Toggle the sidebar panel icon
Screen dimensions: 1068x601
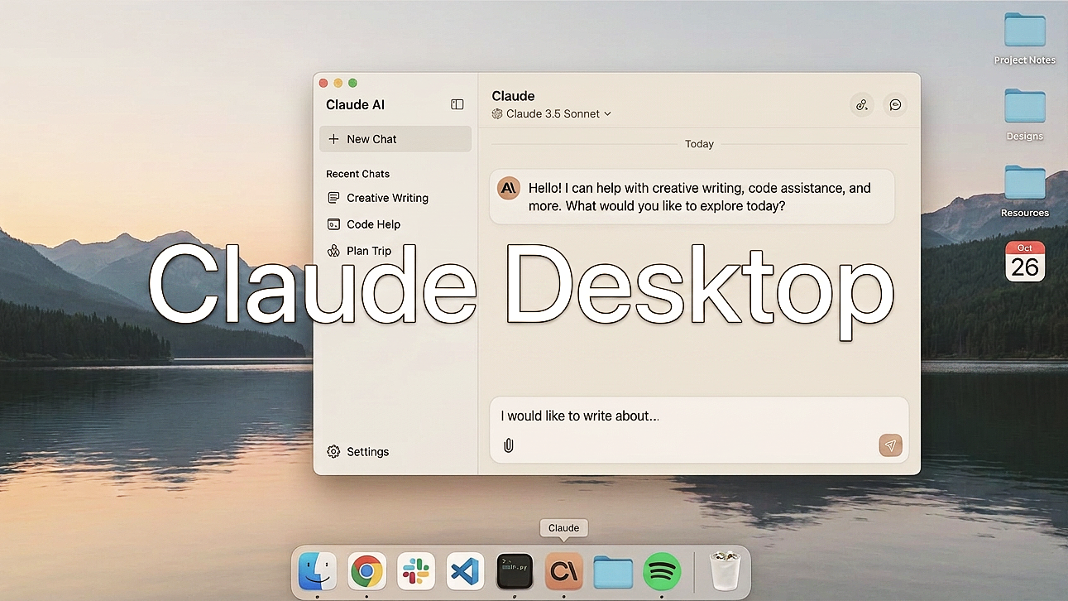pos(457,104)
